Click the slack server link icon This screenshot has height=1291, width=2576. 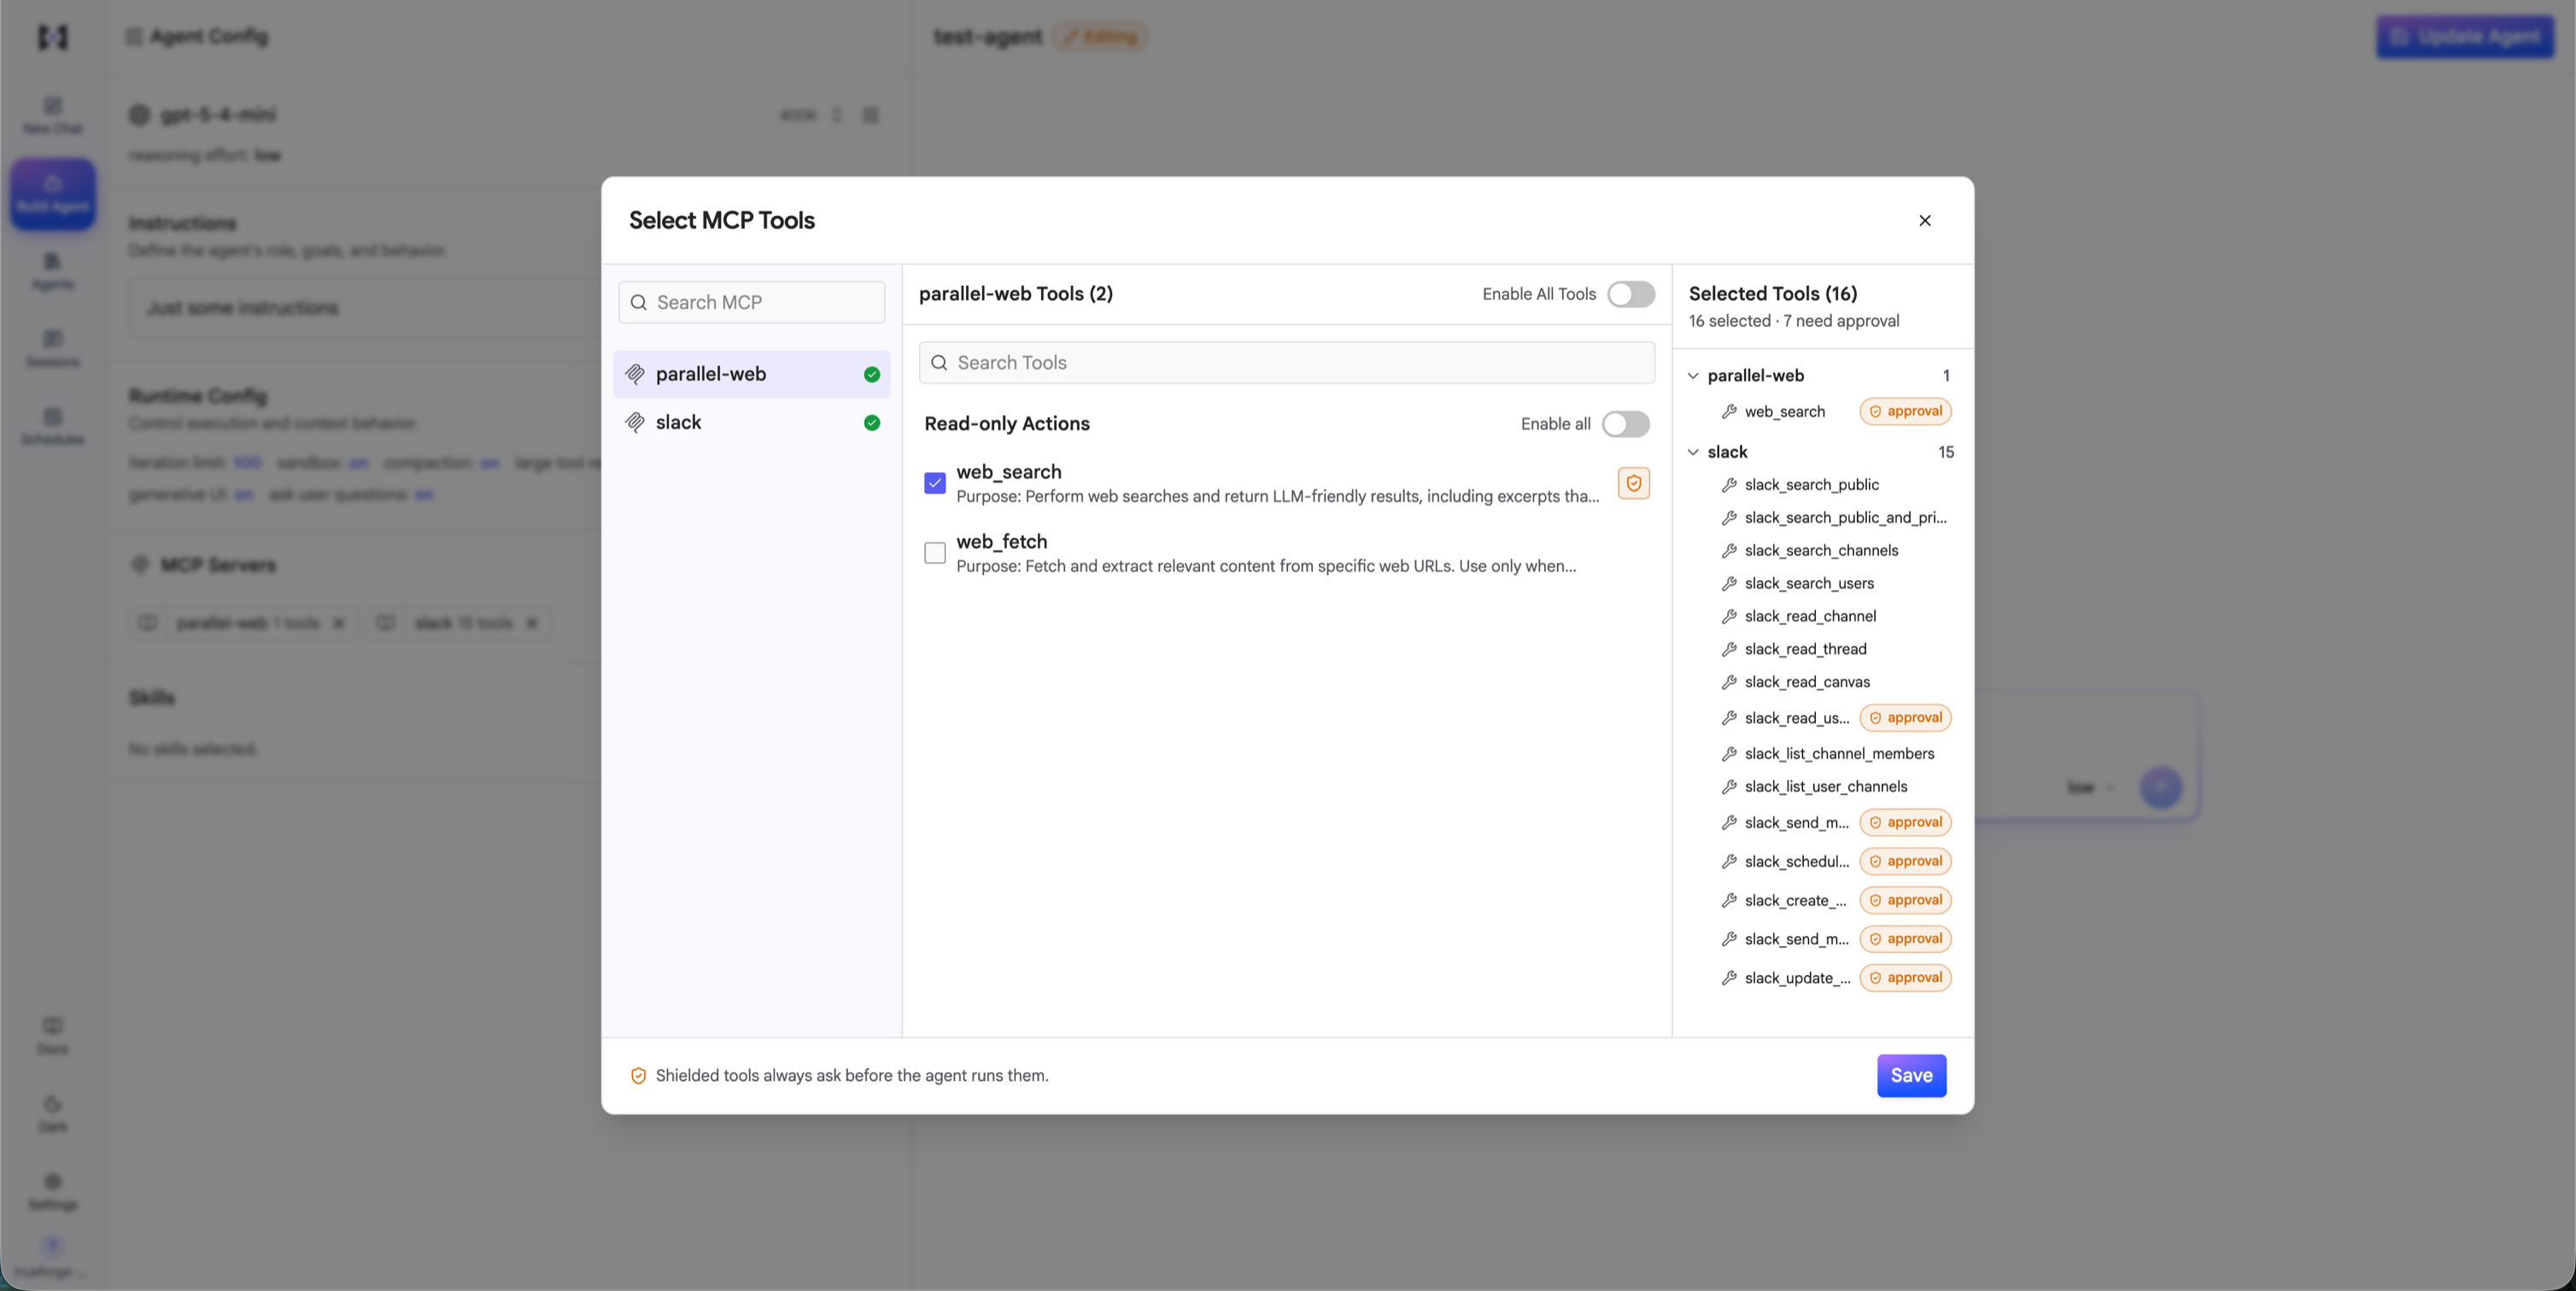tap(635, 422)
